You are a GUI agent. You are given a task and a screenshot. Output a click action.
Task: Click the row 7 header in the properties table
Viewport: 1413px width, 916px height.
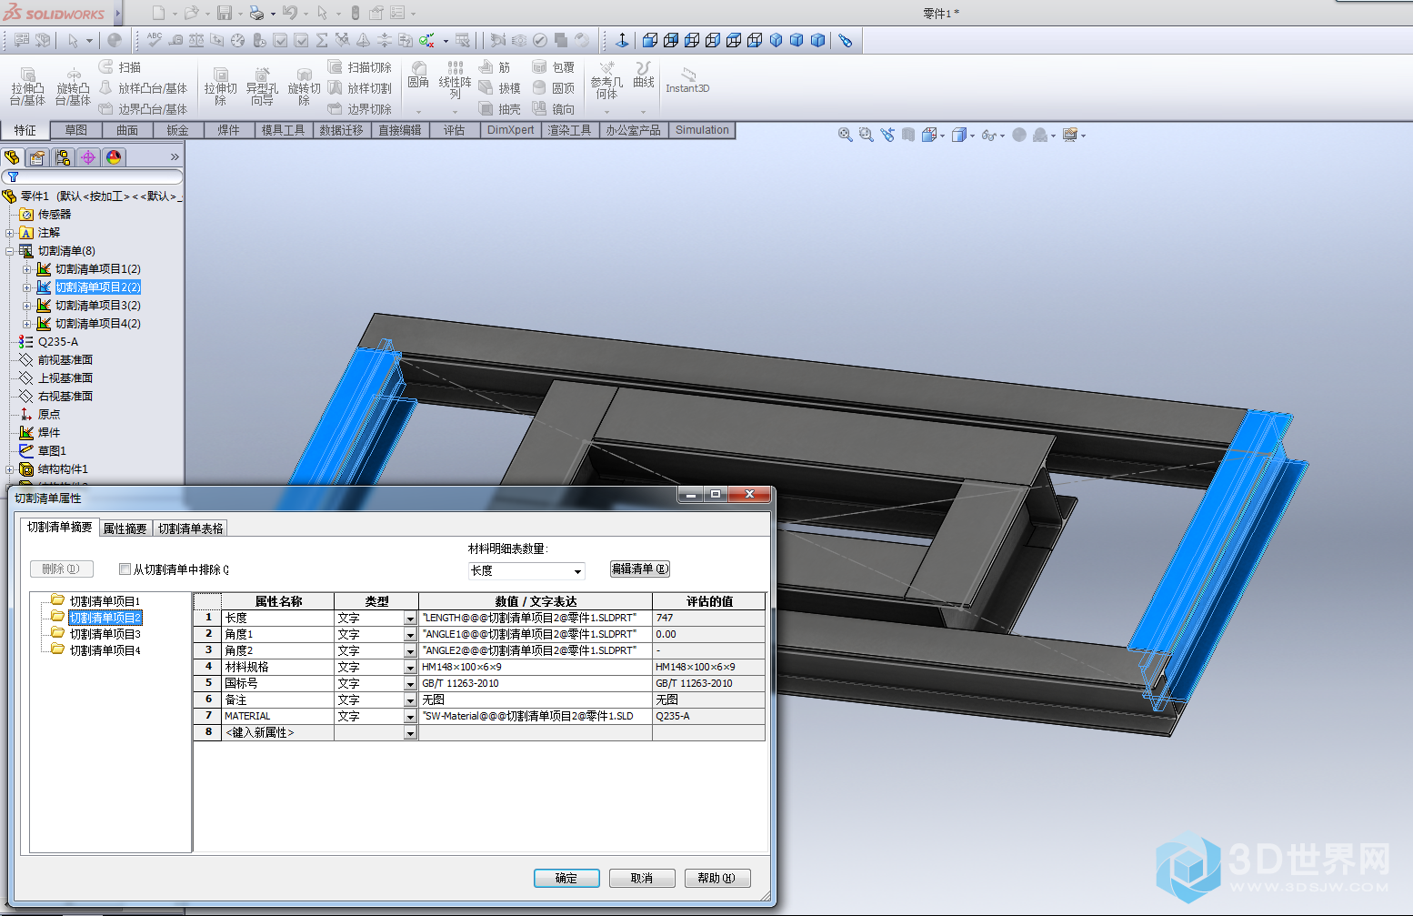pyautogui.click(x=208, y=717)
